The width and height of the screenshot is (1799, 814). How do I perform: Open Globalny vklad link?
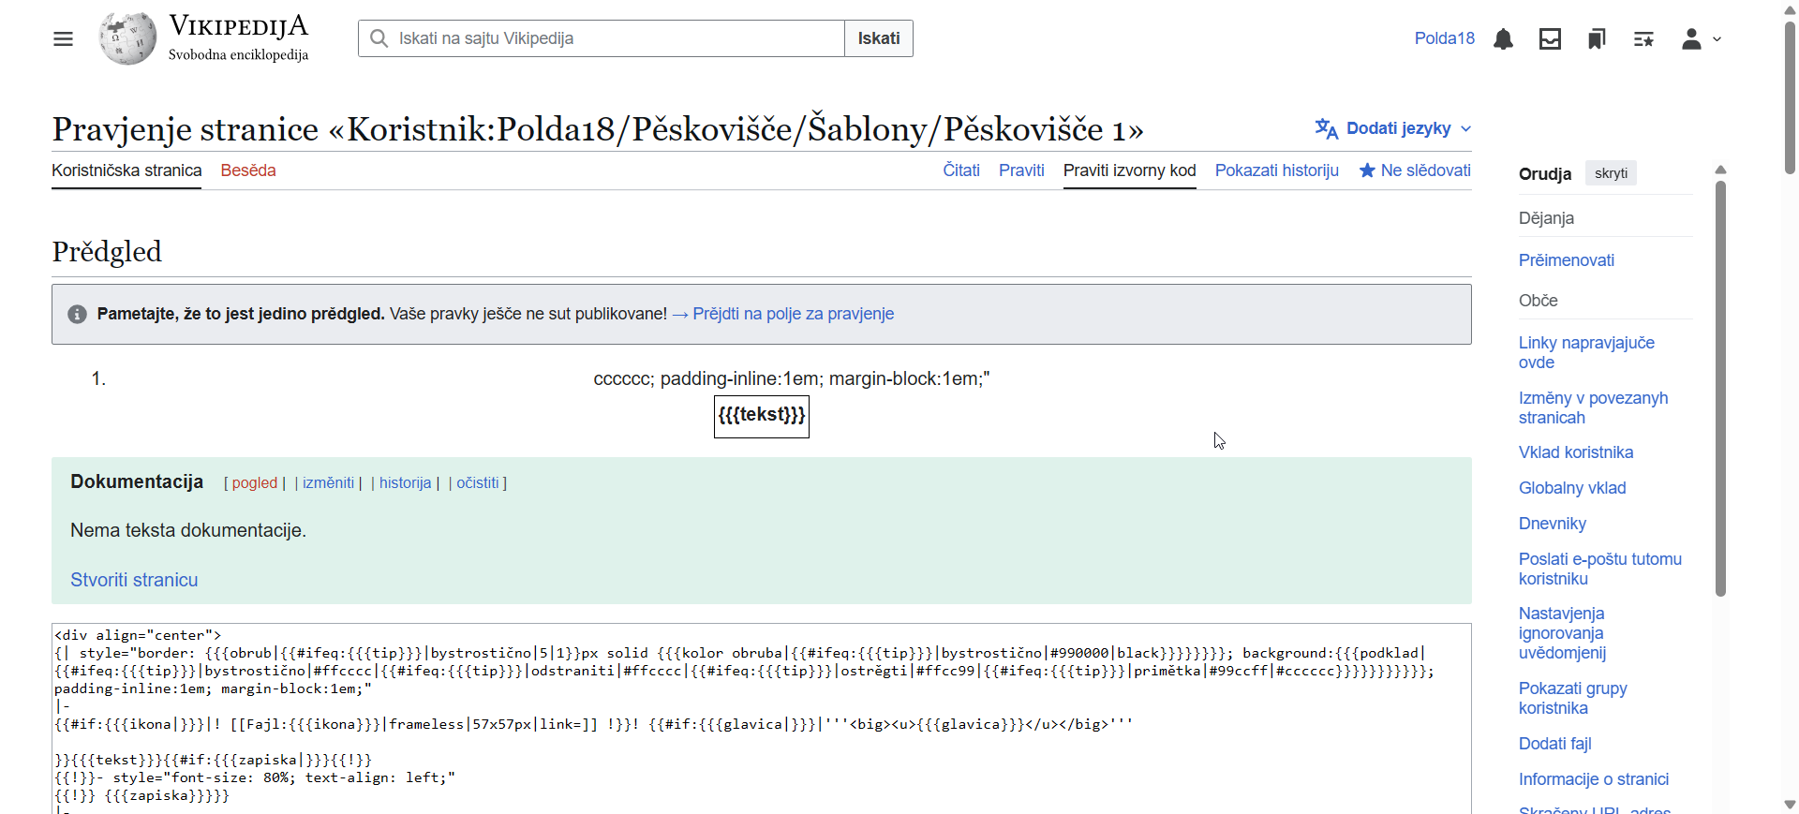coord(1572,488)
